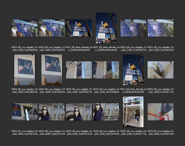This screenshot has height=146, width=185.
Task: Select thumbnail of image 5L8Y2903
Action: click(133, 28)
